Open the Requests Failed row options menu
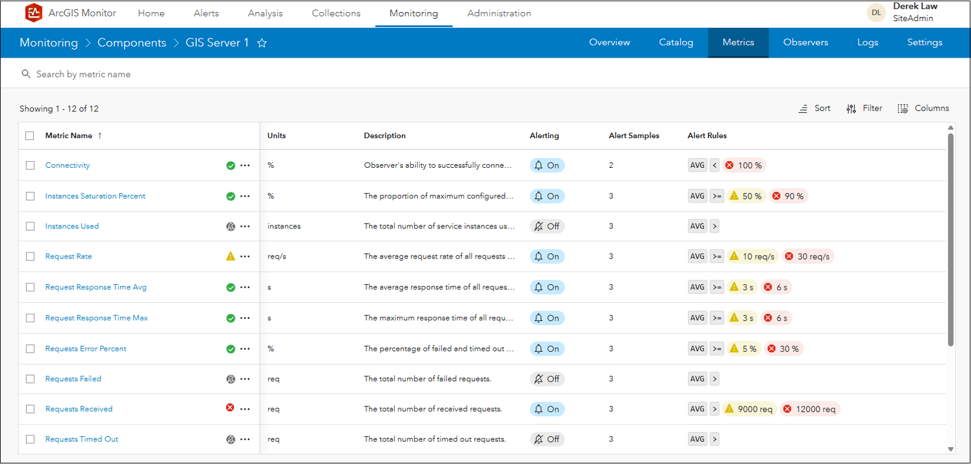Viewport: 971px width, 464px height. [x=245, y=379]
